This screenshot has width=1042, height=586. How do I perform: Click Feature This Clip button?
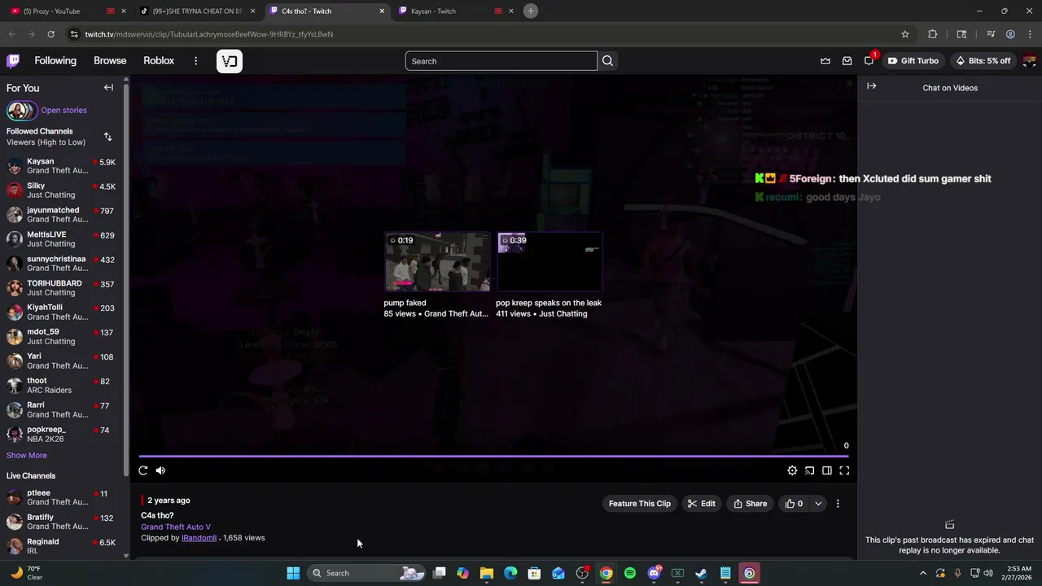point(640,504)
